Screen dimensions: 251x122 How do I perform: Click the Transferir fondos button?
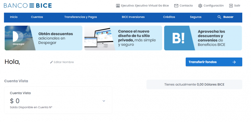point(214,62)
